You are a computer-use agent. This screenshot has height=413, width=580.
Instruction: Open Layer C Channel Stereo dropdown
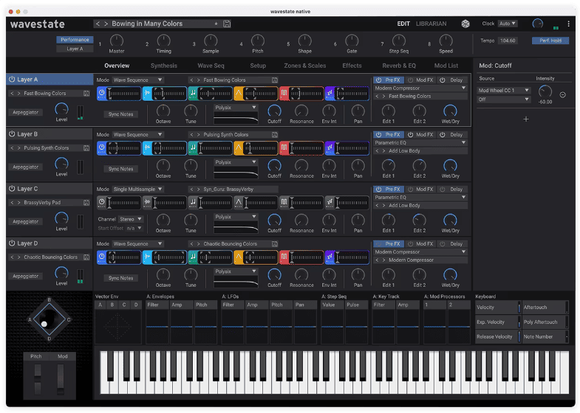tap(130, 219)
